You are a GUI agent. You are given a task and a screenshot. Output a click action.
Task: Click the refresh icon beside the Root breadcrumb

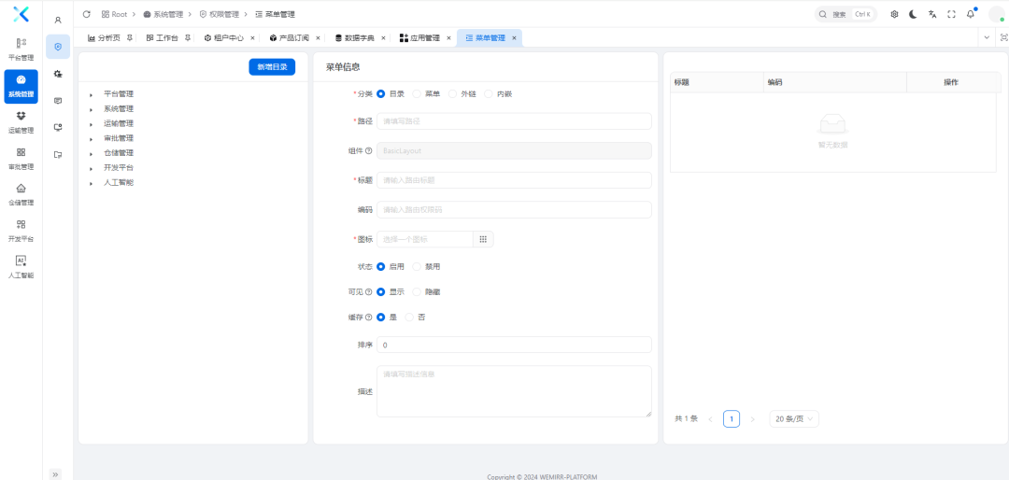click(x=87, y=14)
